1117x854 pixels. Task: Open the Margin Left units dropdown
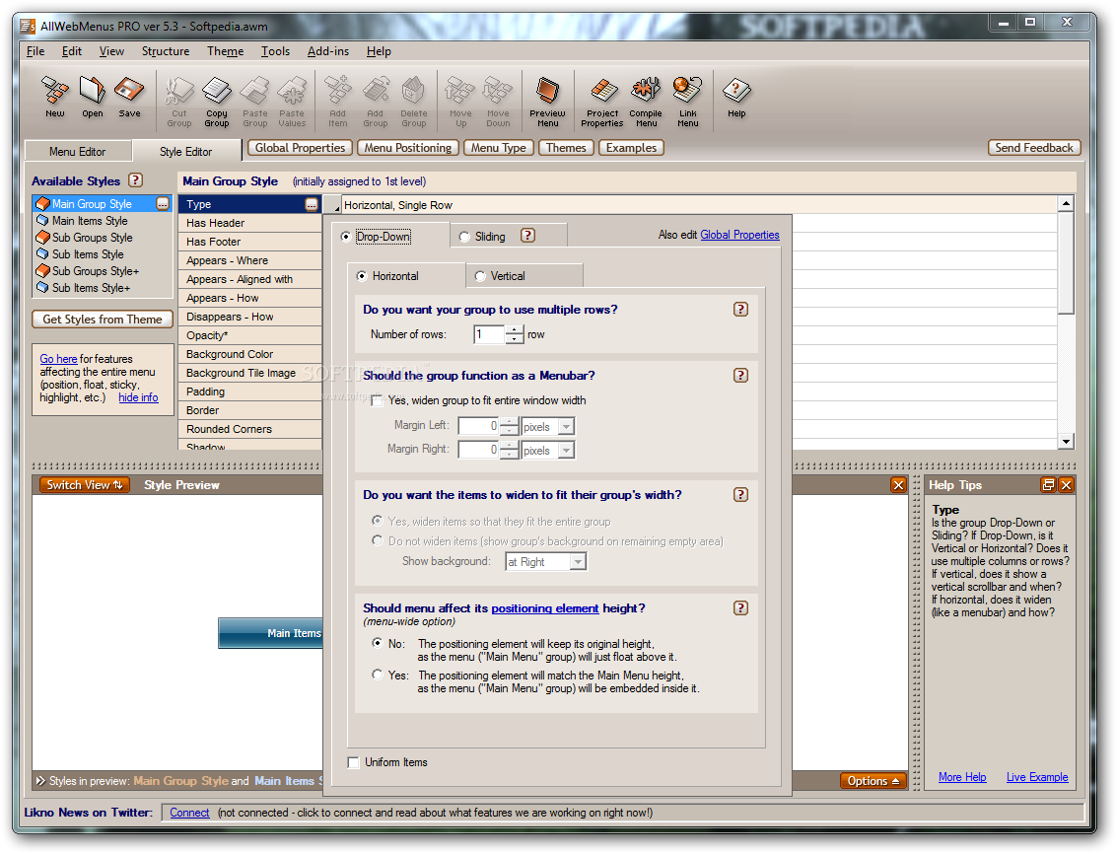[x=566, y=426]
